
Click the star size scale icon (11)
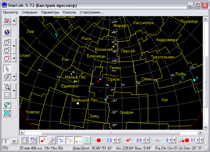pyautogui.click(x=184, y=140)
